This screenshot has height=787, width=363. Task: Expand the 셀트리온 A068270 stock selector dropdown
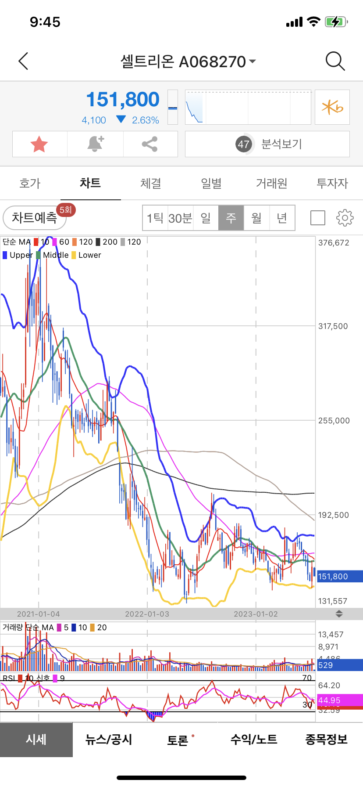(188, 61)
